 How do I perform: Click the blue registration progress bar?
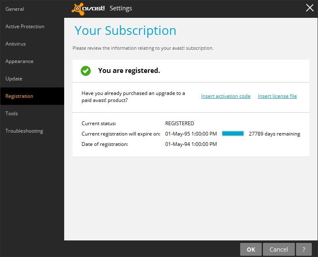pyautogui.click(x=233, y=134)
